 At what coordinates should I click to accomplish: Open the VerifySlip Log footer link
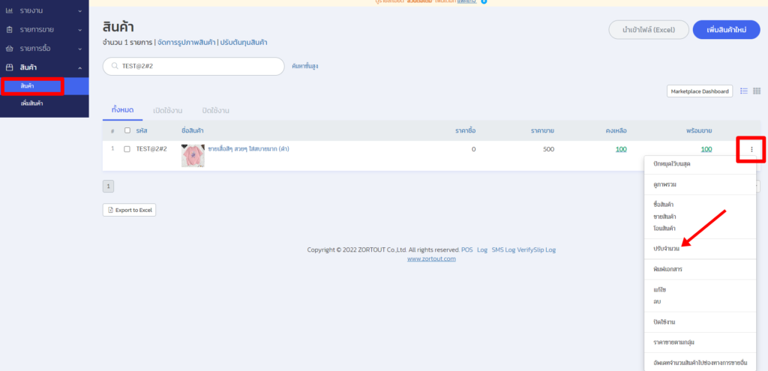point(536,250)
